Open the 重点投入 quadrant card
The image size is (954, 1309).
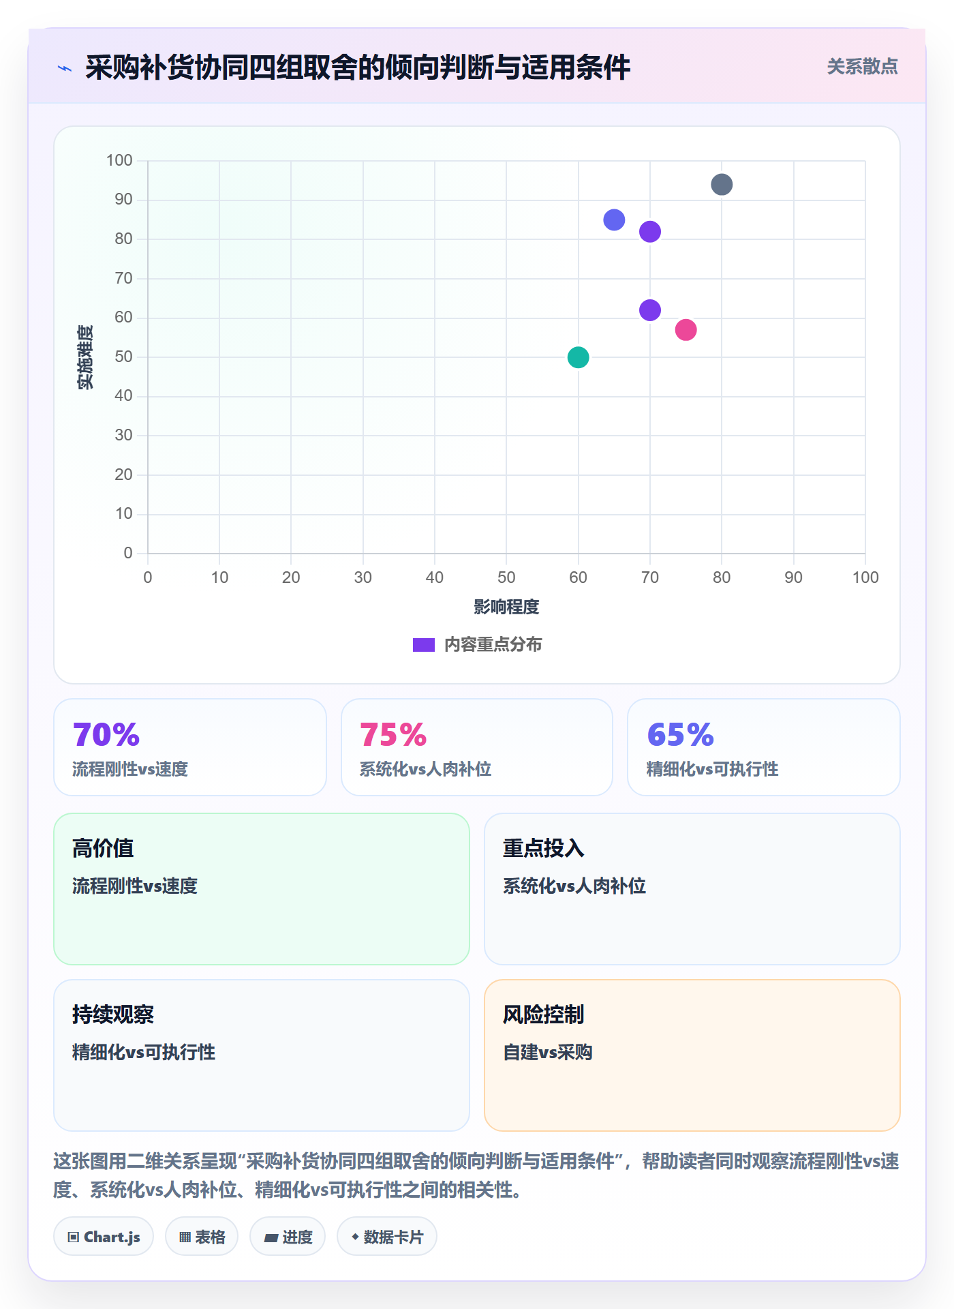pos(692,889)
